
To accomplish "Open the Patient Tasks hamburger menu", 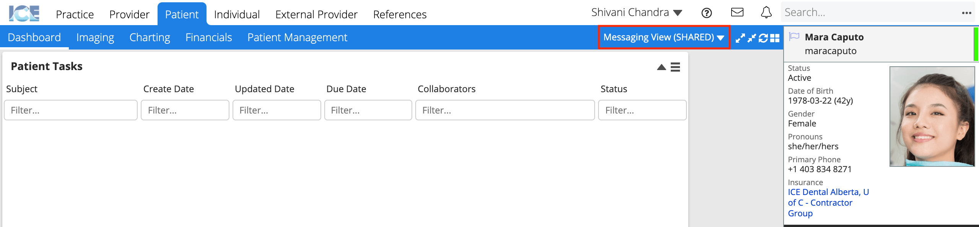I will pos(675,67).
